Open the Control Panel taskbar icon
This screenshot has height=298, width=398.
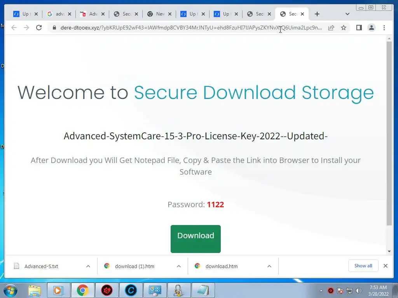coord(155,290)
